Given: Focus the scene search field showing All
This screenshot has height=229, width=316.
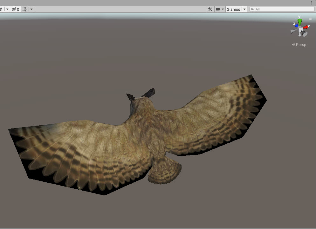Looking at the screenshot, I should [282, 9].
